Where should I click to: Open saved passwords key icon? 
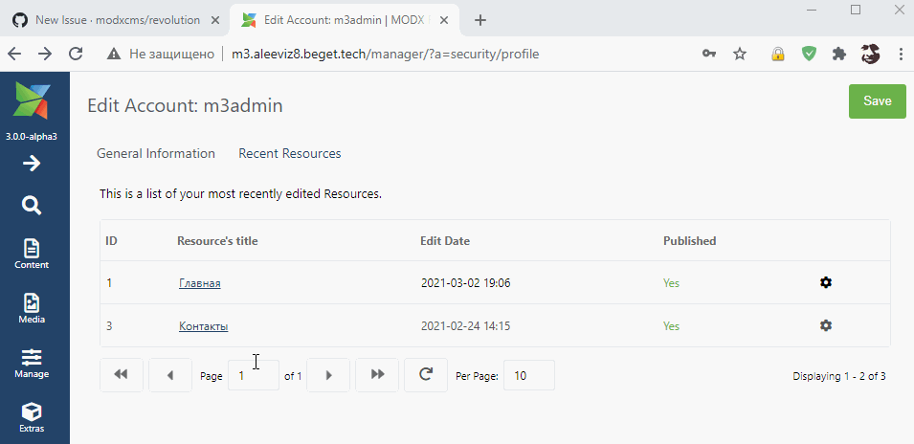[x=709, y=55]
